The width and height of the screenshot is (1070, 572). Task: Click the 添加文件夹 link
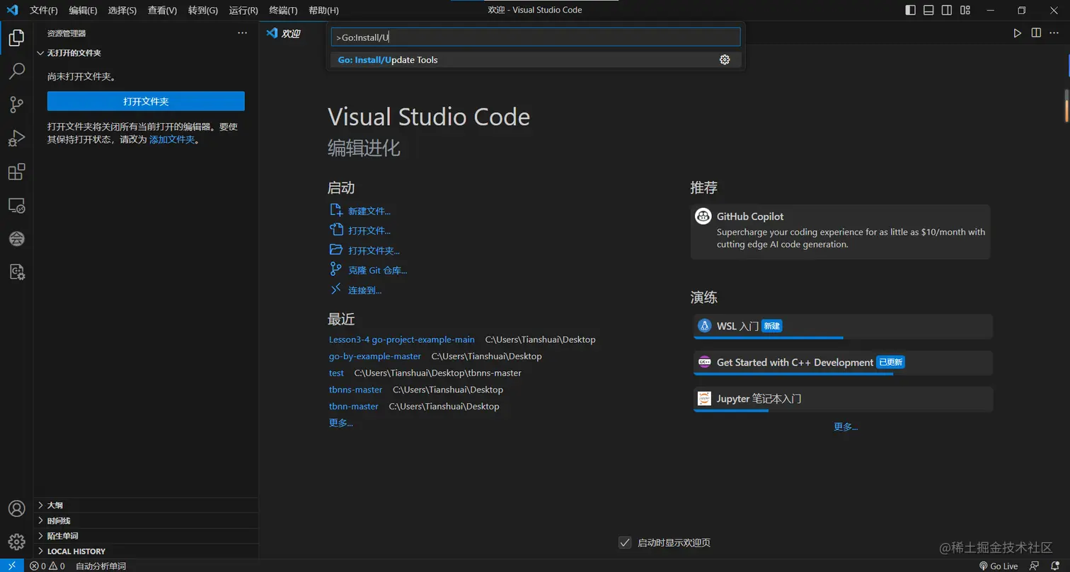click(x=172, y=140)
